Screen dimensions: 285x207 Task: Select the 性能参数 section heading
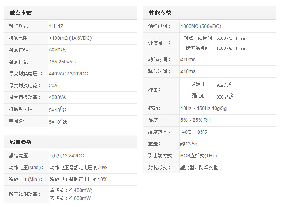(x=160, y=13)
